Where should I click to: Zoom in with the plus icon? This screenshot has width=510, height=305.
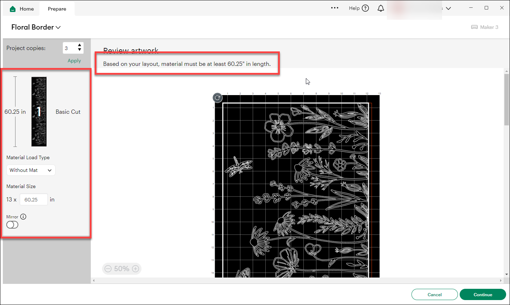(136, 269)
